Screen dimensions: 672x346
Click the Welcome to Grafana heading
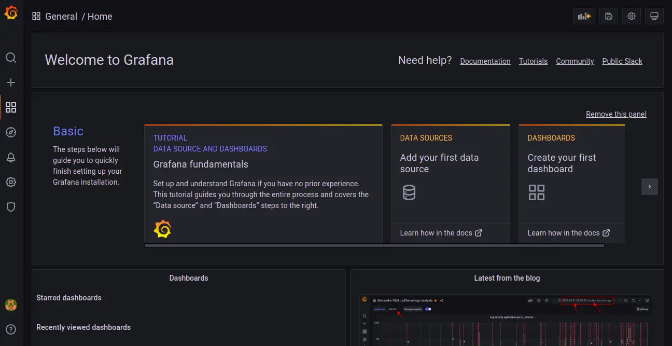[x=109, y=60]
